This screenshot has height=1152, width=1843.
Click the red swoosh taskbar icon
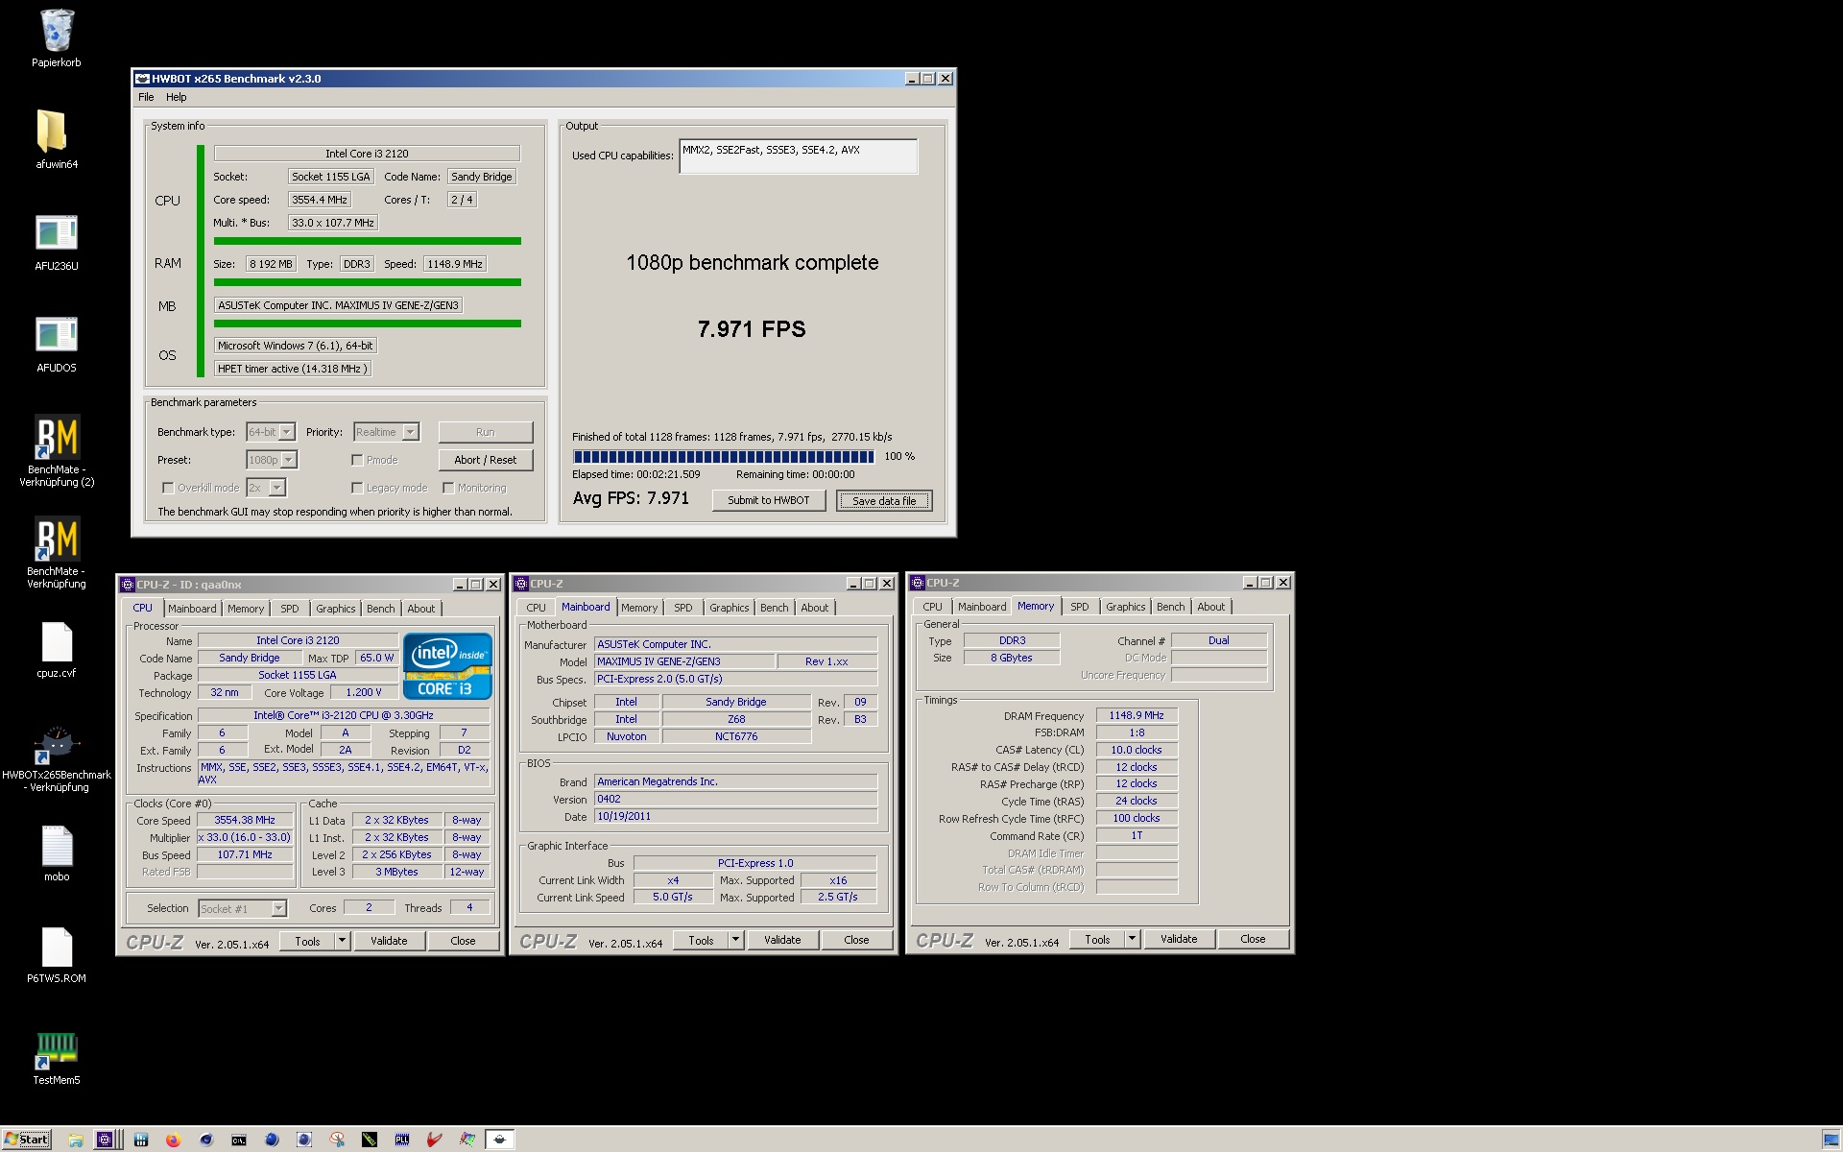435,1140
